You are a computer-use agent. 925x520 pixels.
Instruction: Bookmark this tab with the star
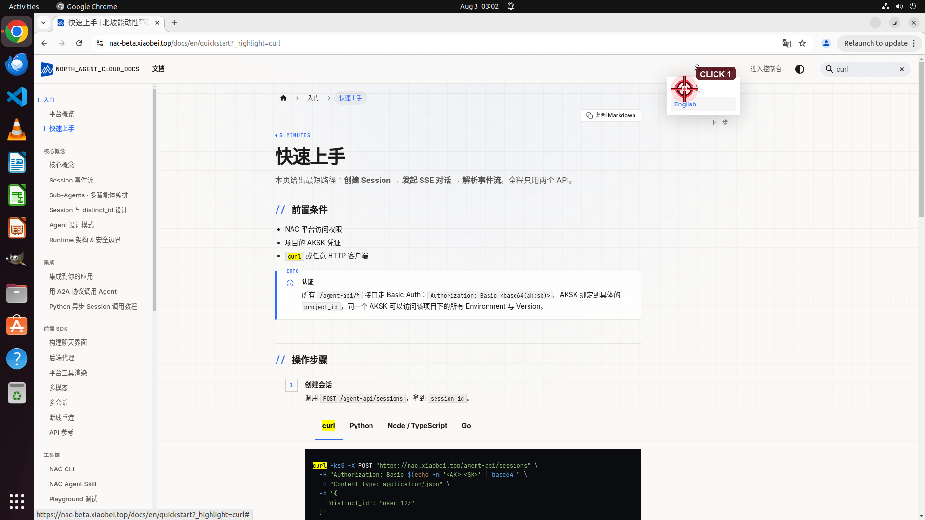(x=802, y=43)
